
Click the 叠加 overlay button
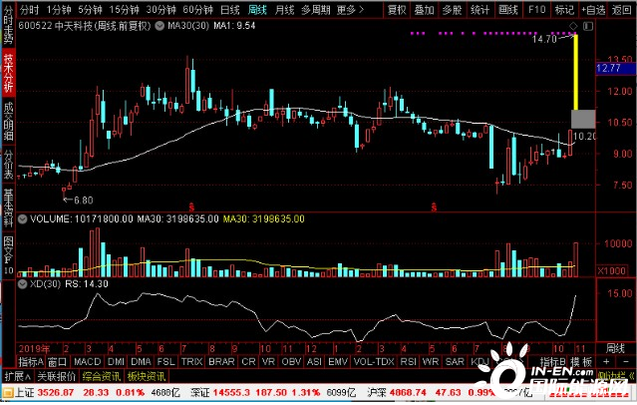(x=425, y=8)
